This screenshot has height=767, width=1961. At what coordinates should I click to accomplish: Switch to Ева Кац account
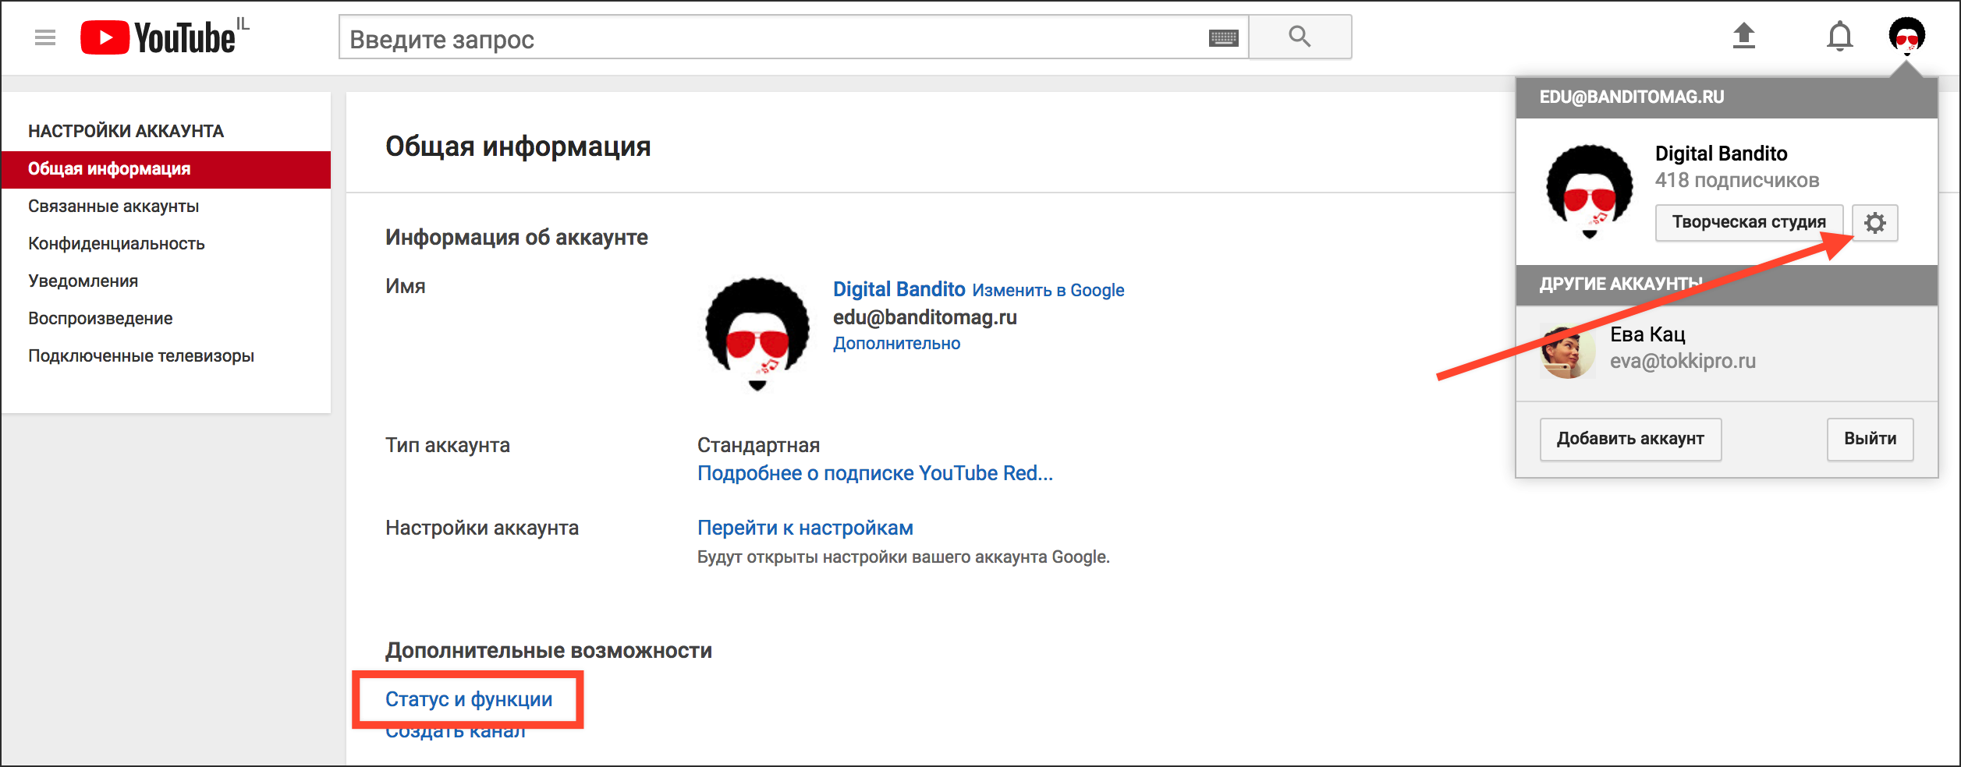coord(1726,353)
